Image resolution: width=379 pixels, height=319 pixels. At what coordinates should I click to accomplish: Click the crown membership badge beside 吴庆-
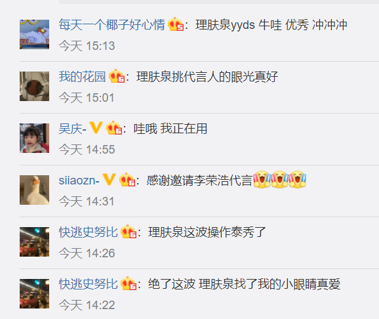point(114,128)
